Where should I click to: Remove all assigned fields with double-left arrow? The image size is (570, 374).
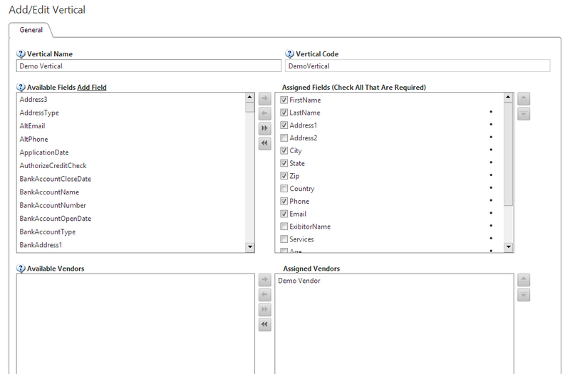tap(264, 143)
